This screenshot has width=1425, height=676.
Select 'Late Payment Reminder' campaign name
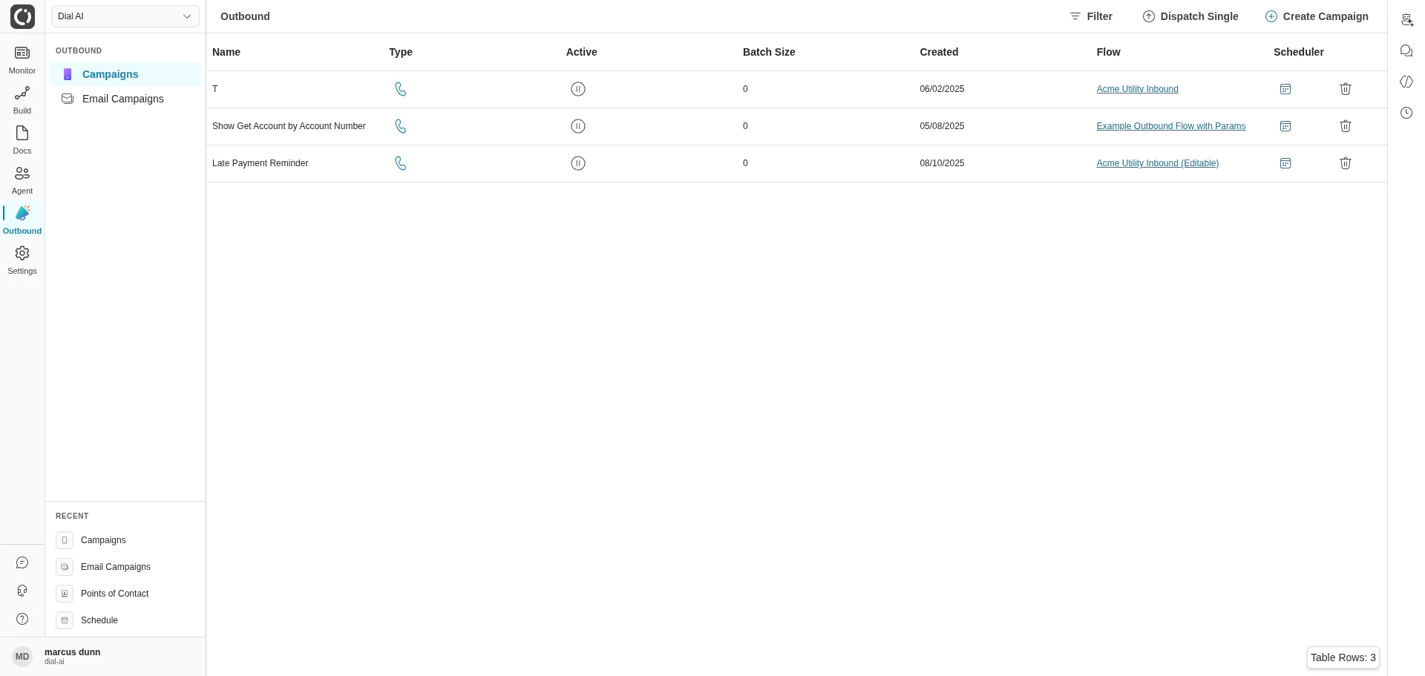260,163
